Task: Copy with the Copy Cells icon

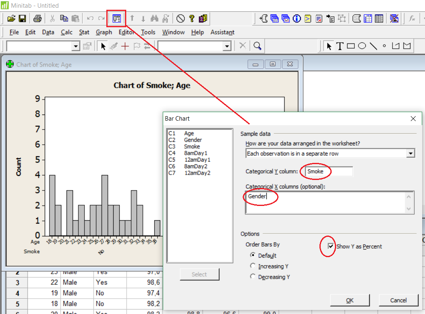Action: pos(64,18)
